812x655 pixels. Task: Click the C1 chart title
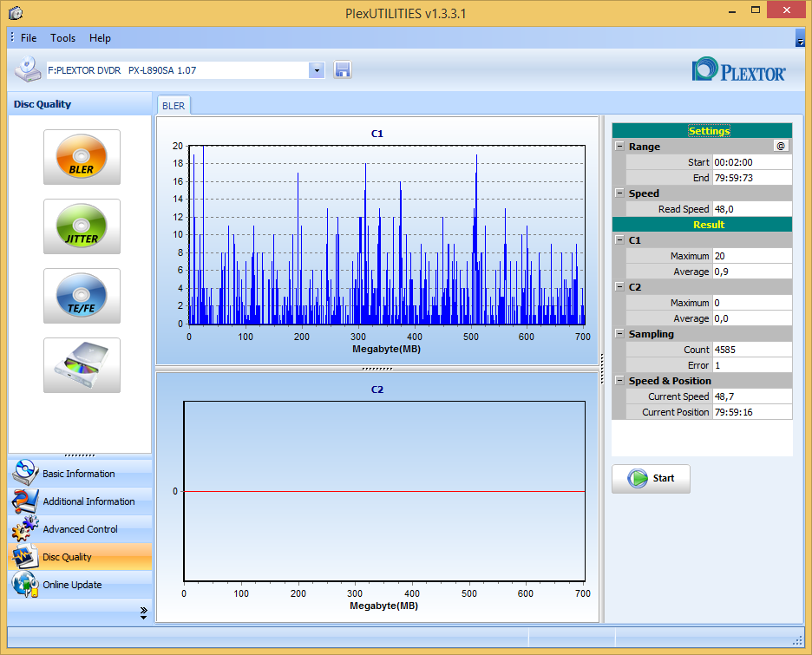click(x=377, y=134)
